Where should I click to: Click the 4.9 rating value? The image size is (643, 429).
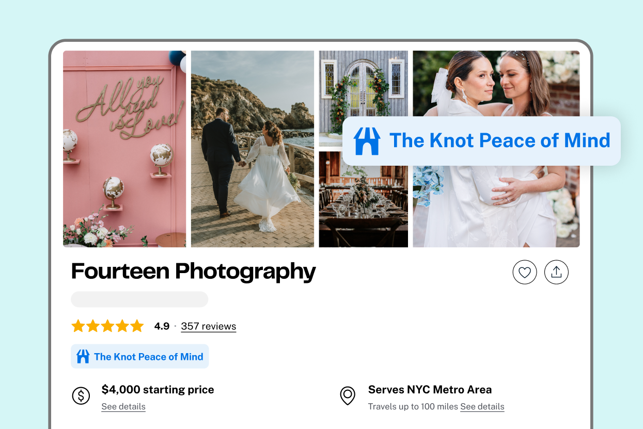(162, 326)
